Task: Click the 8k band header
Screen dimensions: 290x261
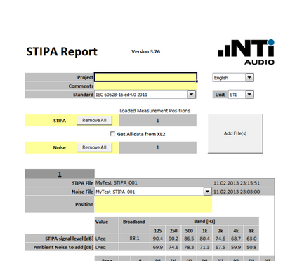Action: coord(251,231)
